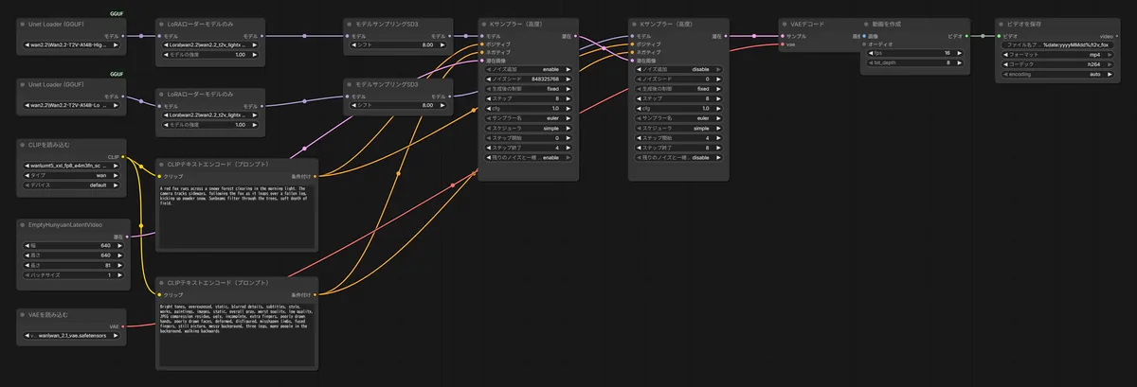
Task: Select the 動画を作成 node title
Action: point(887,25)
